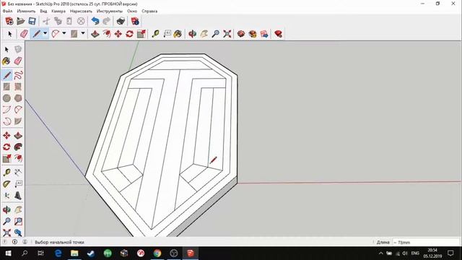Select the Dimensions tool
Image resolution: width=462 pixels, height=260 pixels.
click(x=18, y=173)
